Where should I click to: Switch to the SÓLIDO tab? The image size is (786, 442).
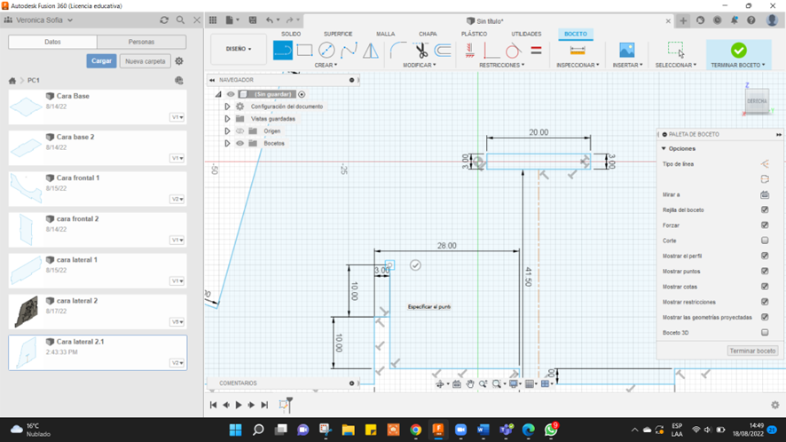tap(291, 34)
